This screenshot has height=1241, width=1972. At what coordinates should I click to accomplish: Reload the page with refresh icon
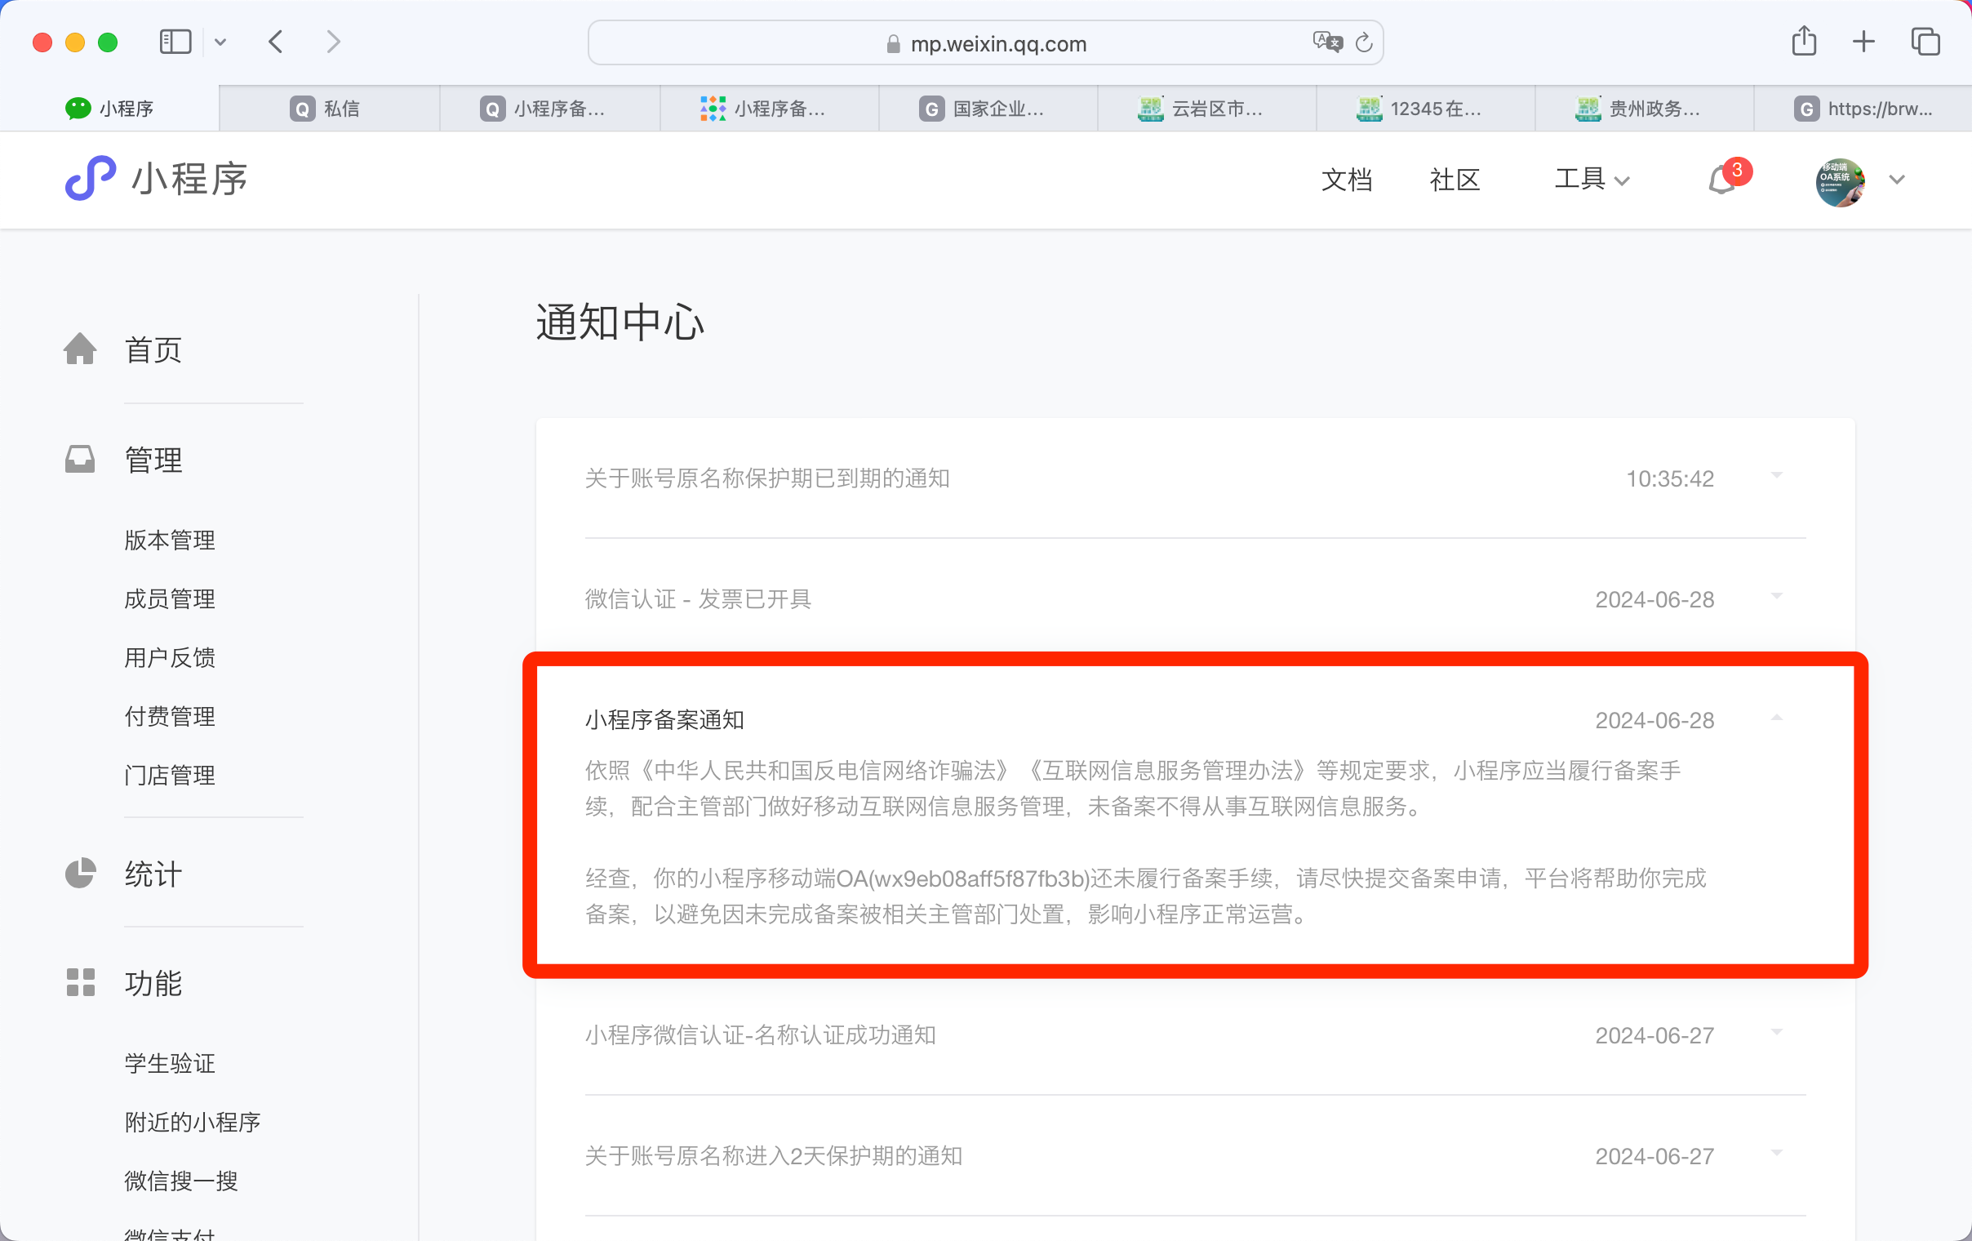click(x=1364, y=42)
